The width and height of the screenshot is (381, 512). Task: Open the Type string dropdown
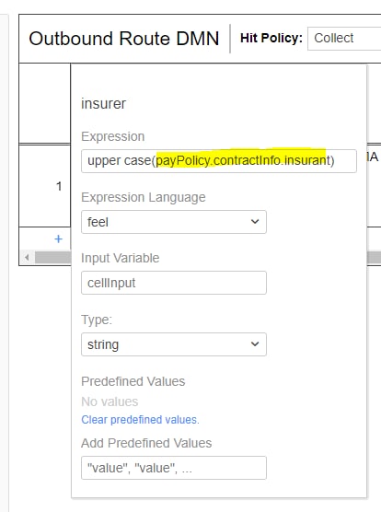click(x=174, y=344)
